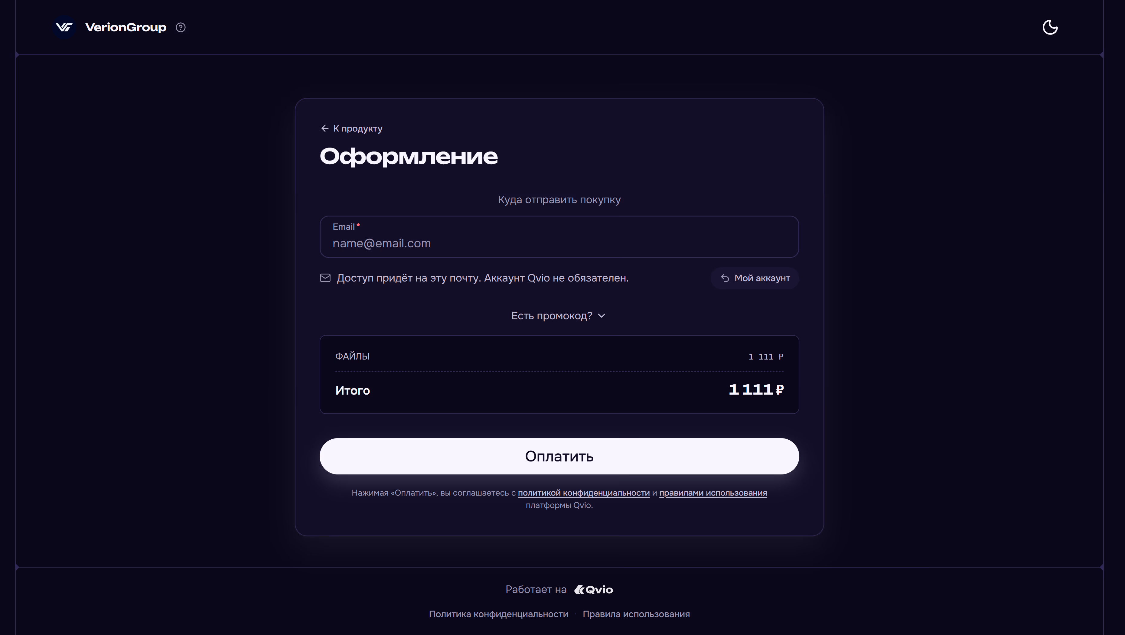Open footer Правила использования link
Screen dimensions: 1125x635
click(636, 614)
